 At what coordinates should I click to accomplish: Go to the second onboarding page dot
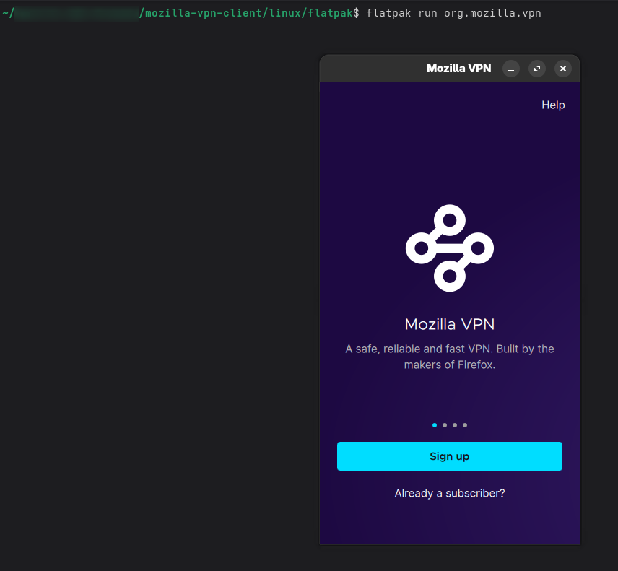[x=445, y=425]
